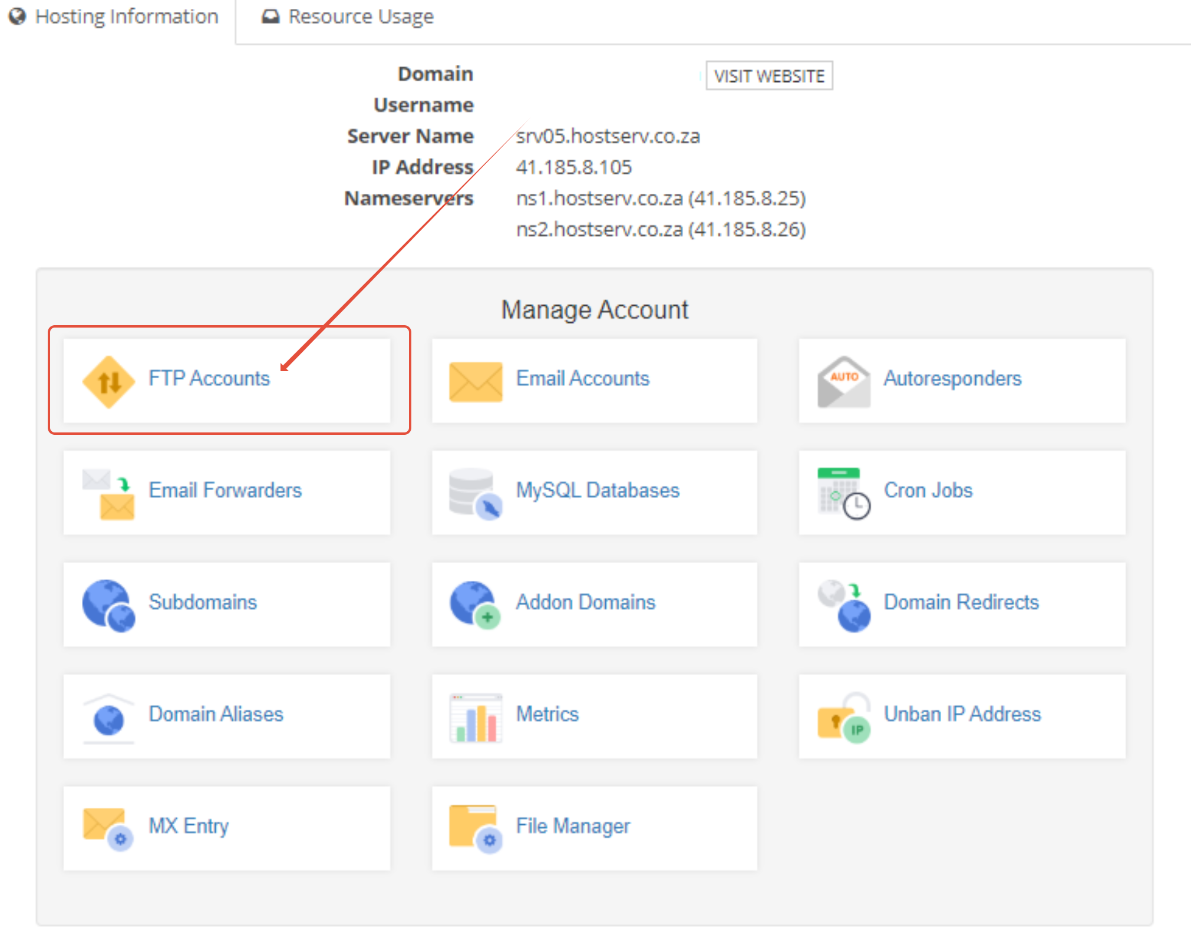
Task: Open the Email Forwarders text link
Action: (x=225, y=490)
